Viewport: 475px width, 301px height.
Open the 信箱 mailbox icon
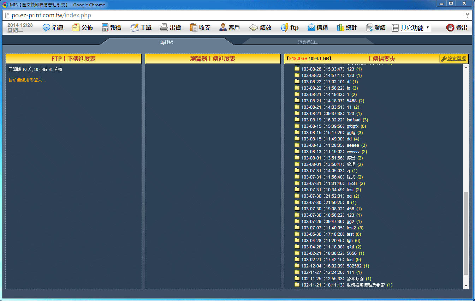(311, 28)
